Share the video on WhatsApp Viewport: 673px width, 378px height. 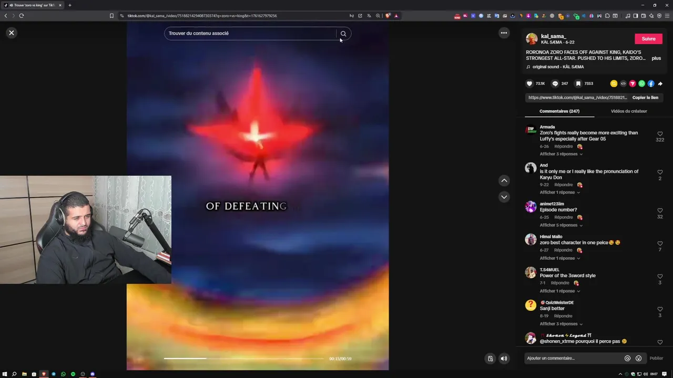click(x=641, y=83)
